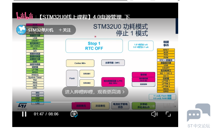Pause the video playback

[x=24, y=114]
